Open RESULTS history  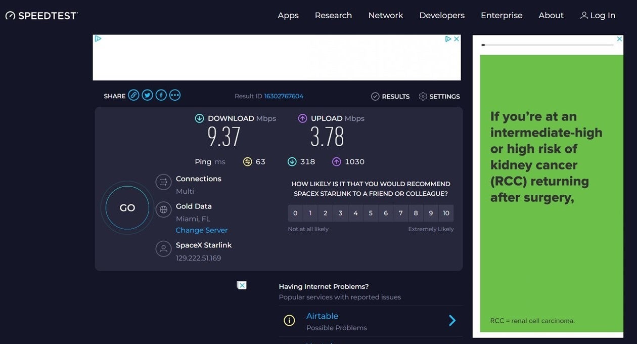coord(390,97)
